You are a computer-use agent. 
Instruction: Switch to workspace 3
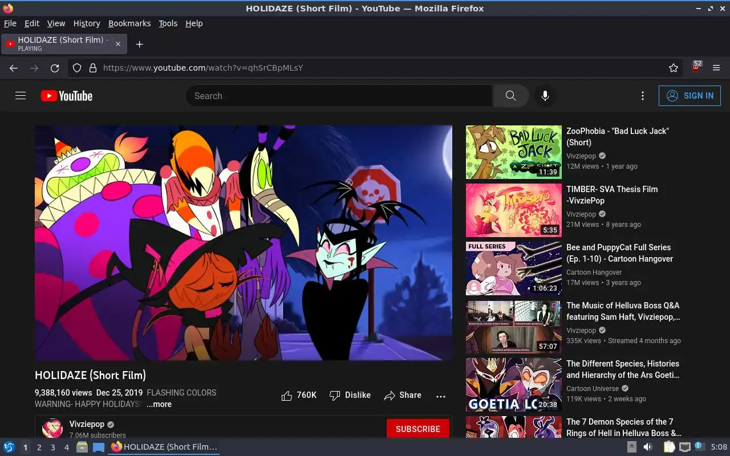tap(52, 447)
